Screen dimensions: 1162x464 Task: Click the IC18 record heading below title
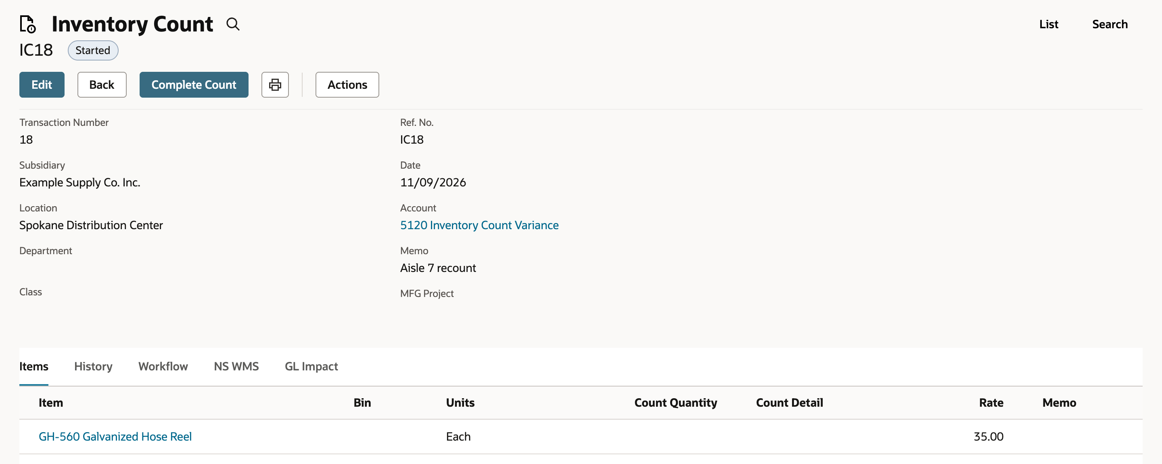pos(36,50)
